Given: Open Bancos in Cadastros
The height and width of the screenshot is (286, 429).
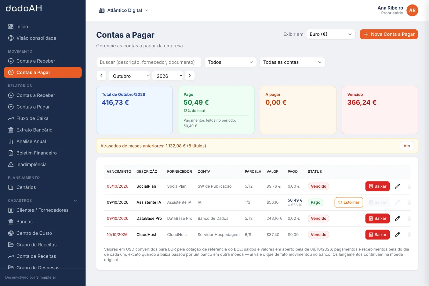Looking at the screenshot, I should tap(43, 222).
